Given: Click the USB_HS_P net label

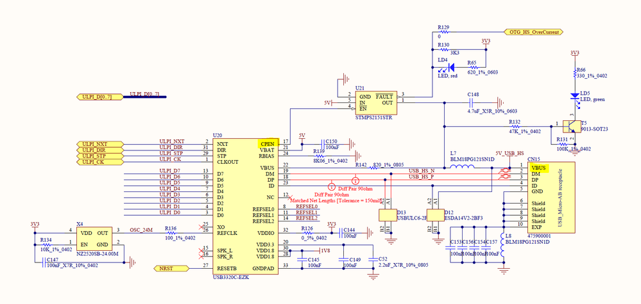Looking at the screenshot, I should pos(422,177).
